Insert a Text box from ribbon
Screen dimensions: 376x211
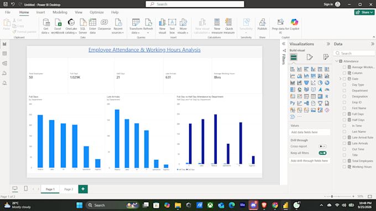pyautogui.click(x=172, y=26)
